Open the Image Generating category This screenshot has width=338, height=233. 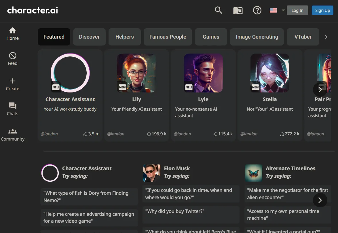click(x=257, y=37)
